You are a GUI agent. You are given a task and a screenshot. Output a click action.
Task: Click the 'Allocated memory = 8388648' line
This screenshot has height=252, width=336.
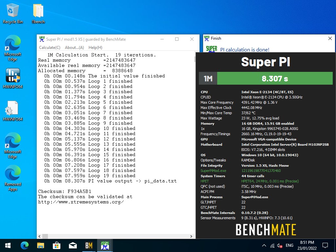tap(85, 71)
